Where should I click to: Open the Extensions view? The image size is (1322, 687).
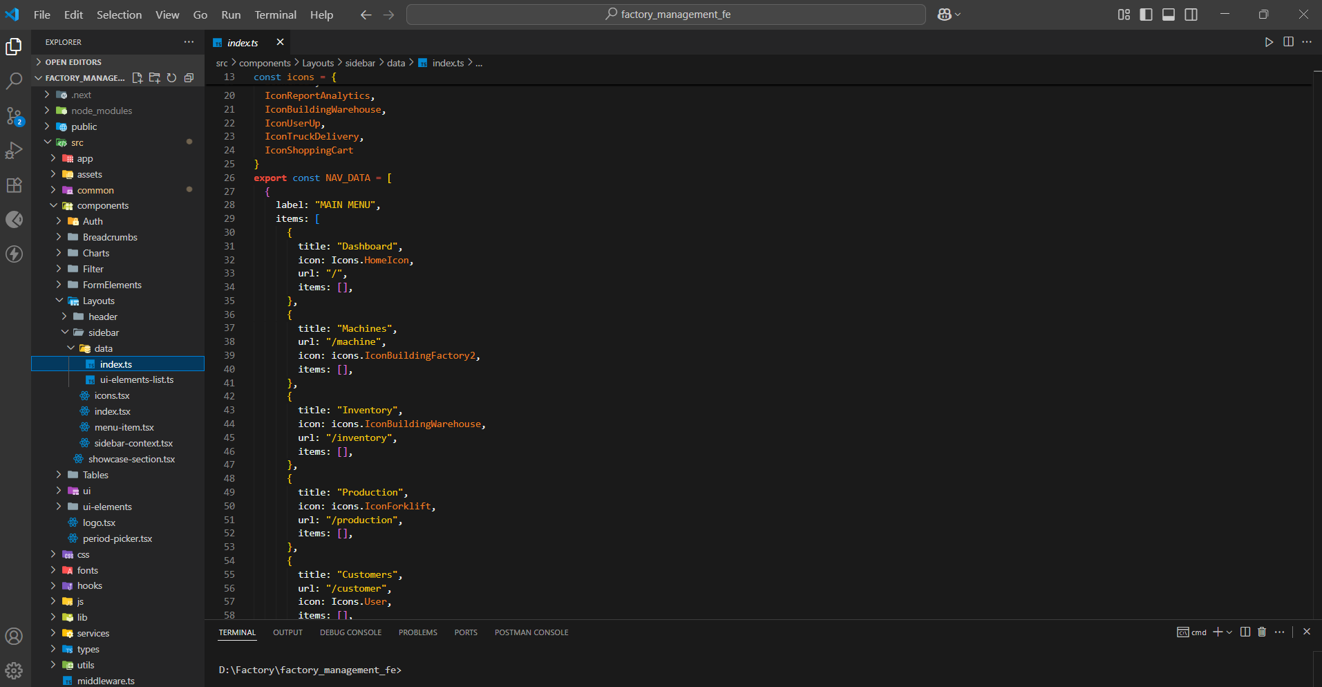(x=14, y=185)
